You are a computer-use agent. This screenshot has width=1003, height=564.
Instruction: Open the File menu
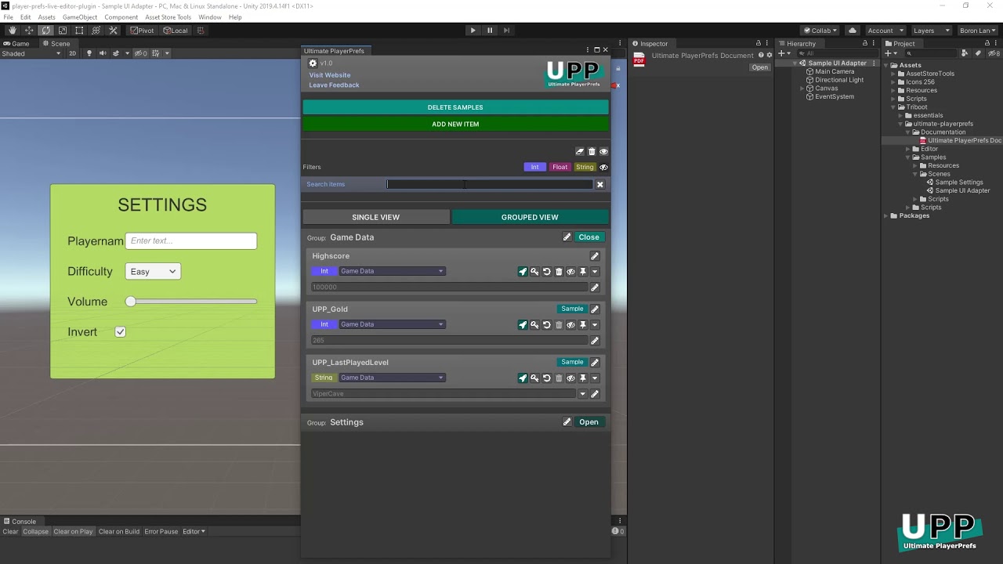(x=8, y=17)
